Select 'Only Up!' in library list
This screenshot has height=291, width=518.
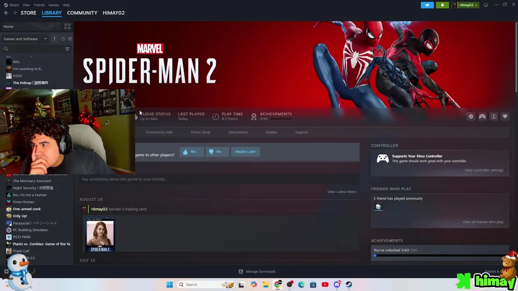point(20,216)
